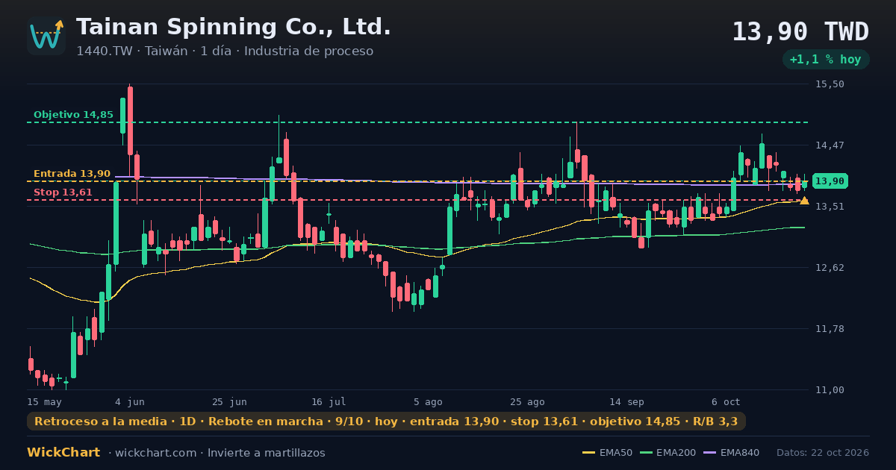The height and width of the screenshot is (470, 896).
Task: Click the 25 jun date label
Action: pyautogui.click(x=229, y=401)
